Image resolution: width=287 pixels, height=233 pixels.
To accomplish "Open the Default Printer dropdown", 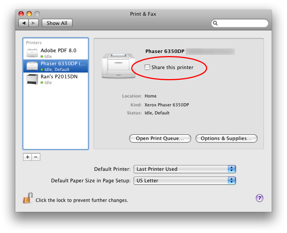I will coord(185,169).
